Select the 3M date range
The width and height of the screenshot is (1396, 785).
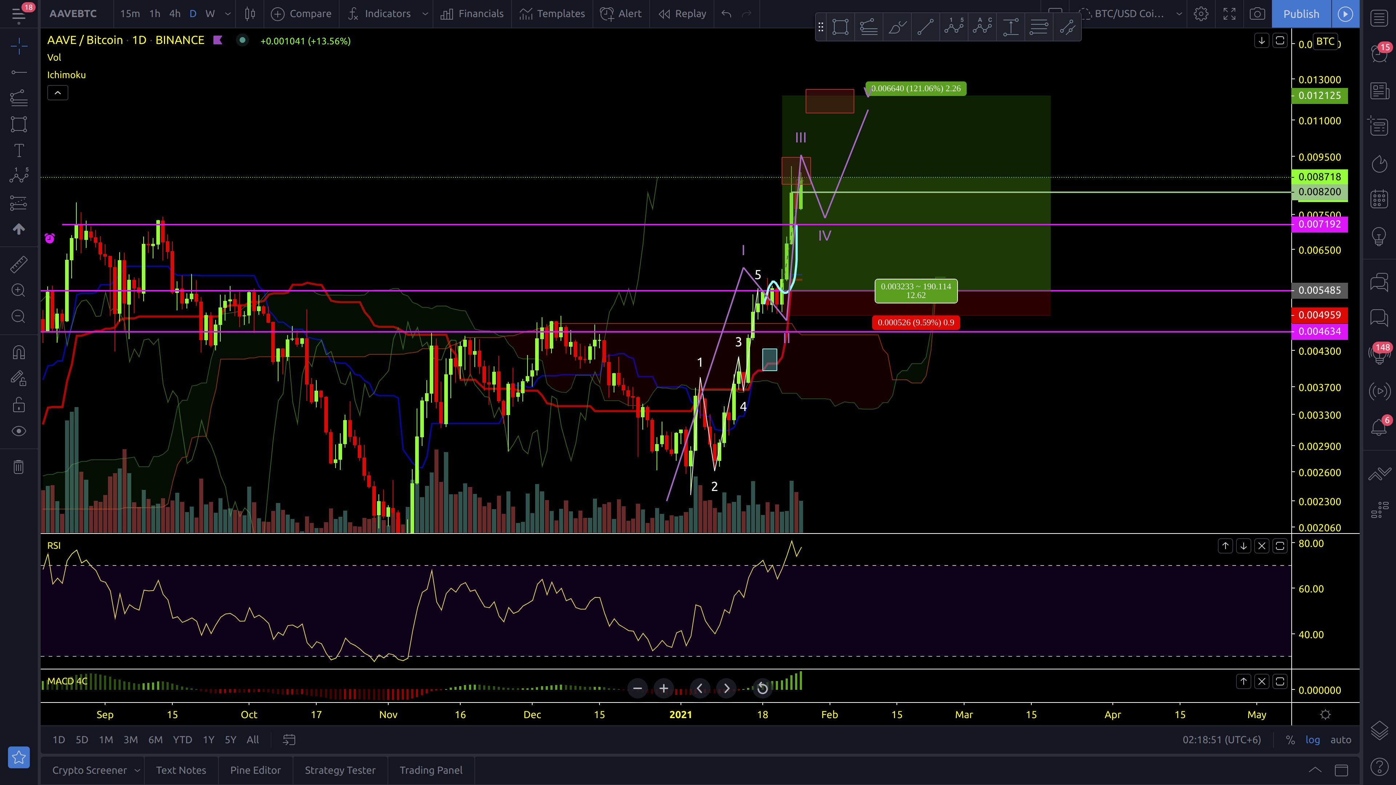(x=130, y=740)
